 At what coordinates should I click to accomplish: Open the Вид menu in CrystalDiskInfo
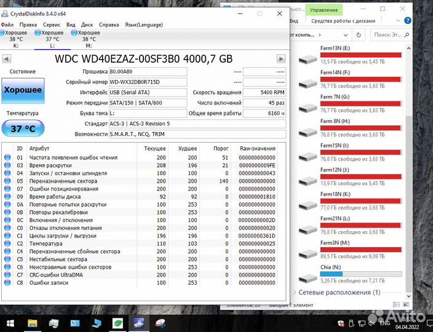tap(71, 25)
